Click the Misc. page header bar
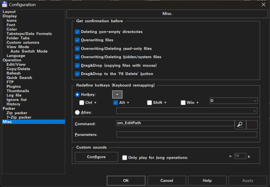The width and height of the screenshot is (270, 187). 167,14
